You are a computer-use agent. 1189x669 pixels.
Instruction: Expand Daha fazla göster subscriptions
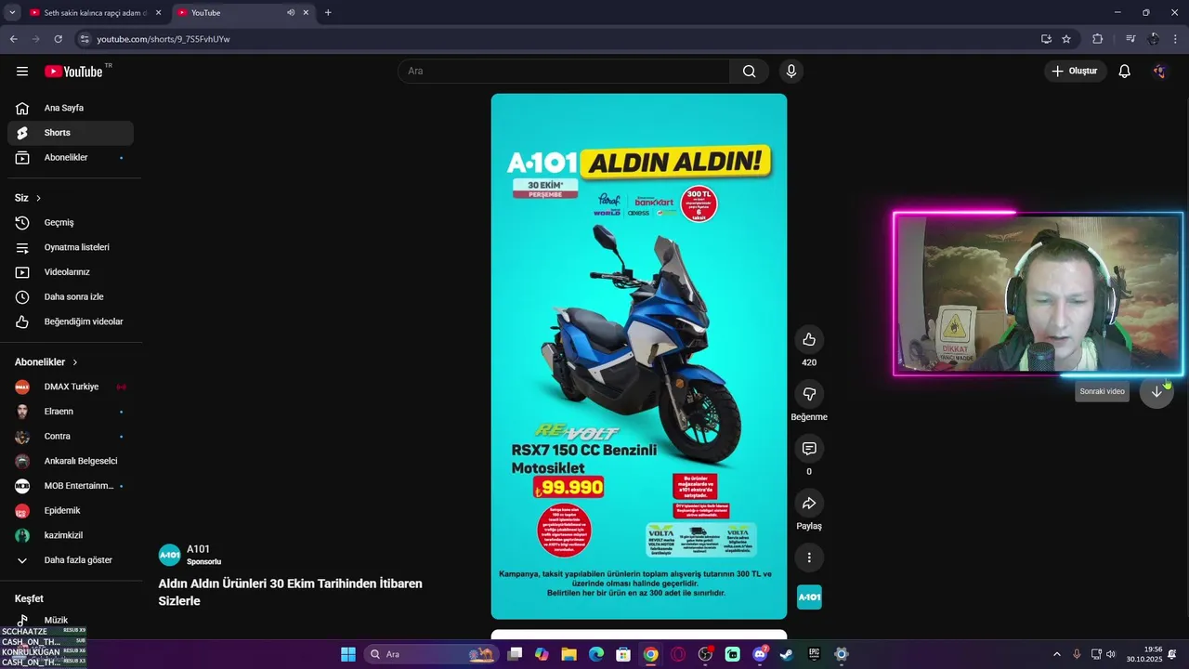71,560
